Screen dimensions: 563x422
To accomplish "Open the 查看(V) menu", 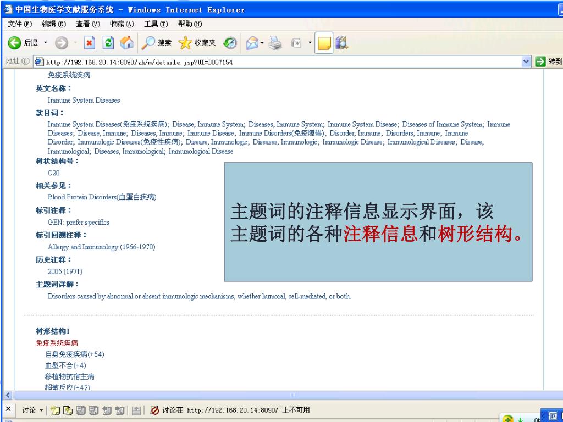I will tap(88, 24).
